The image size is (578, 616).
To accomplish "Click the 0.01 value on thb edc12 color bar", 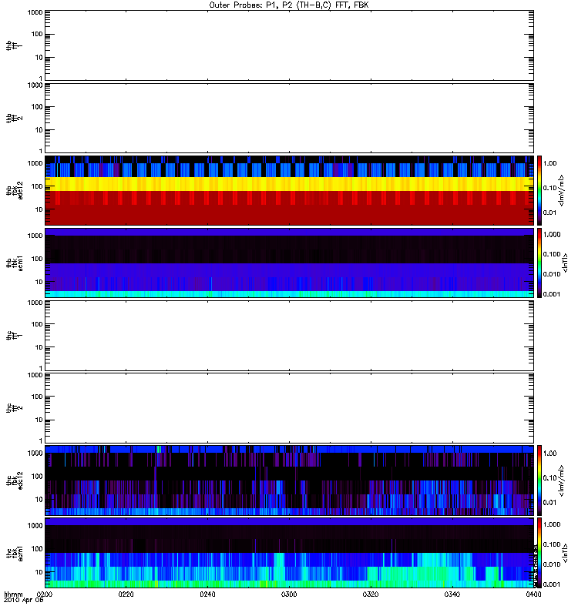I will (549, 213).
